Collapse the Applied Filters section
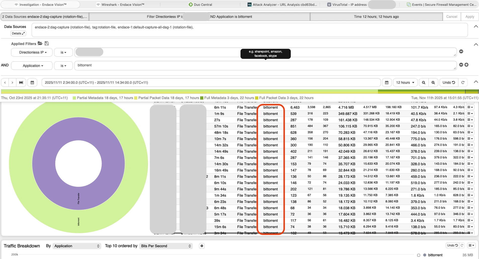 pyautogui.click(x=476, y=45)
